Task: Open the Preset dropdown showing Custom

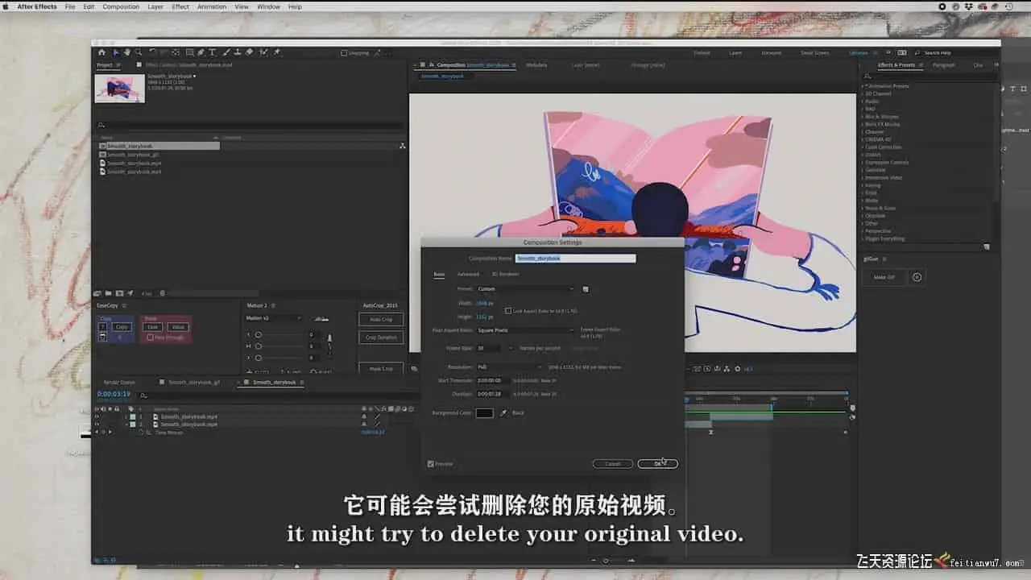Action: (x=526, y=288)
